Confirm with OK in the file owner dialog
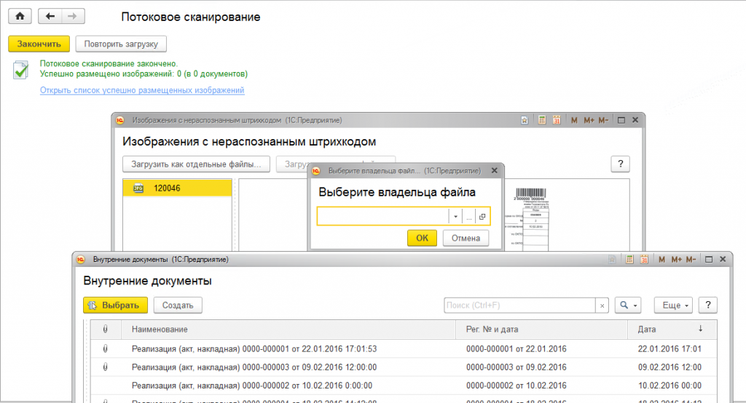The width and height of the screenshot is (746, 403). 422,238
